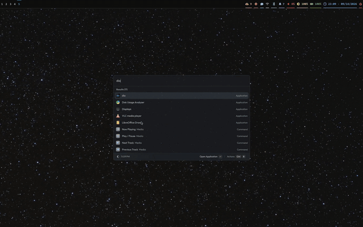Click the Displays monitor icon
The height and width of the screenshot is (227, 363).
[x=118, y=109]
